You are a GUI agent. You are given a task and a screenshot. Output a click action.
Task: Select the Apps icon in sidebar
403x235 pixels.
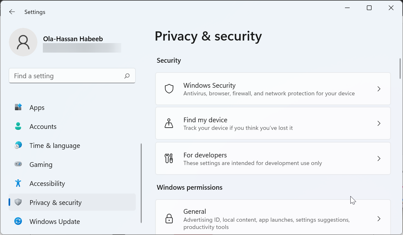(x=18, y=107)
